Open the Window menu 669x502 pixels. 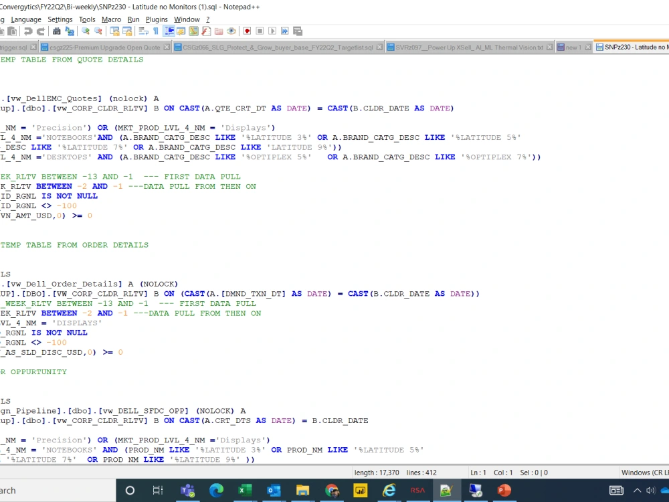pyautogui.click(x=187, y=19)
